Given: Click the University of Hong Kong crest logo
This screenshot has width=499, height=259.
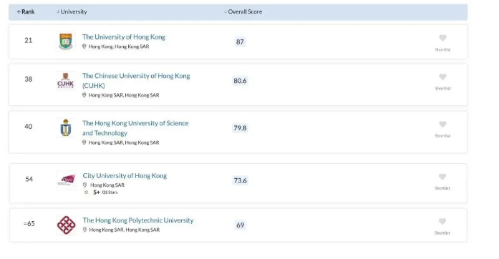Looking at the screenshot, I should [x=66, y=41].
